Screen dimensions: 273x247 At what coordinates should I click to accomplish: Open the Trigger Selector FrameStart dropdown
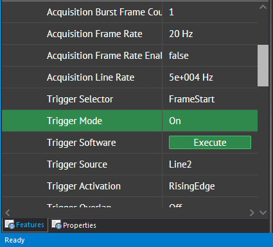click(210, 99)
